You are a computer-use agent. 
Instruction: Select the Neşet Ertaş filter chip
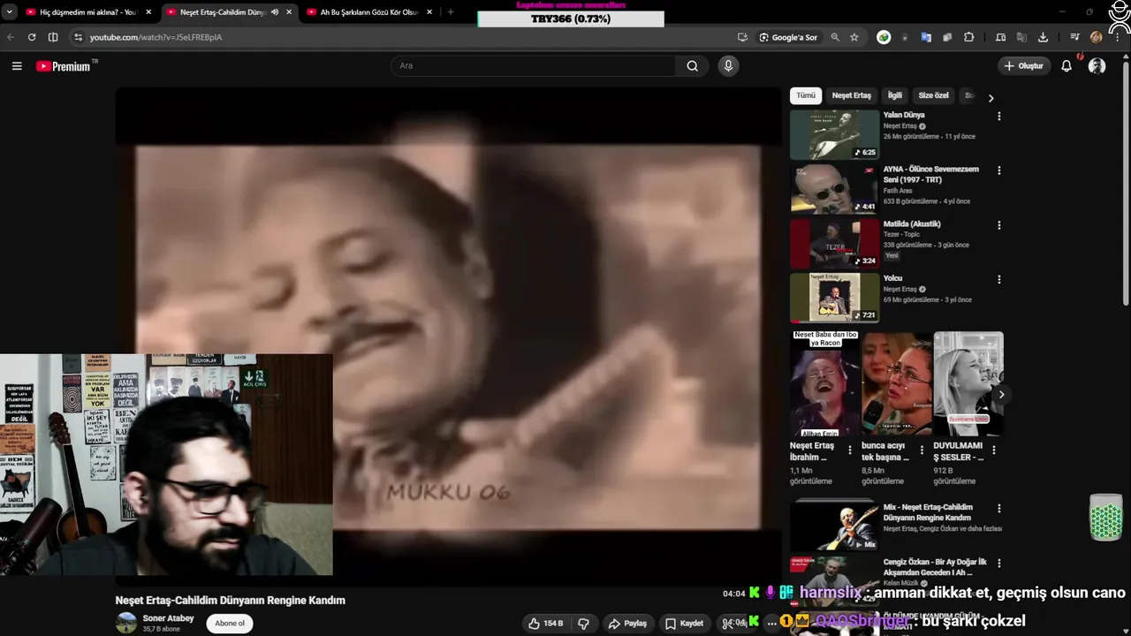[x=851, y=95]
